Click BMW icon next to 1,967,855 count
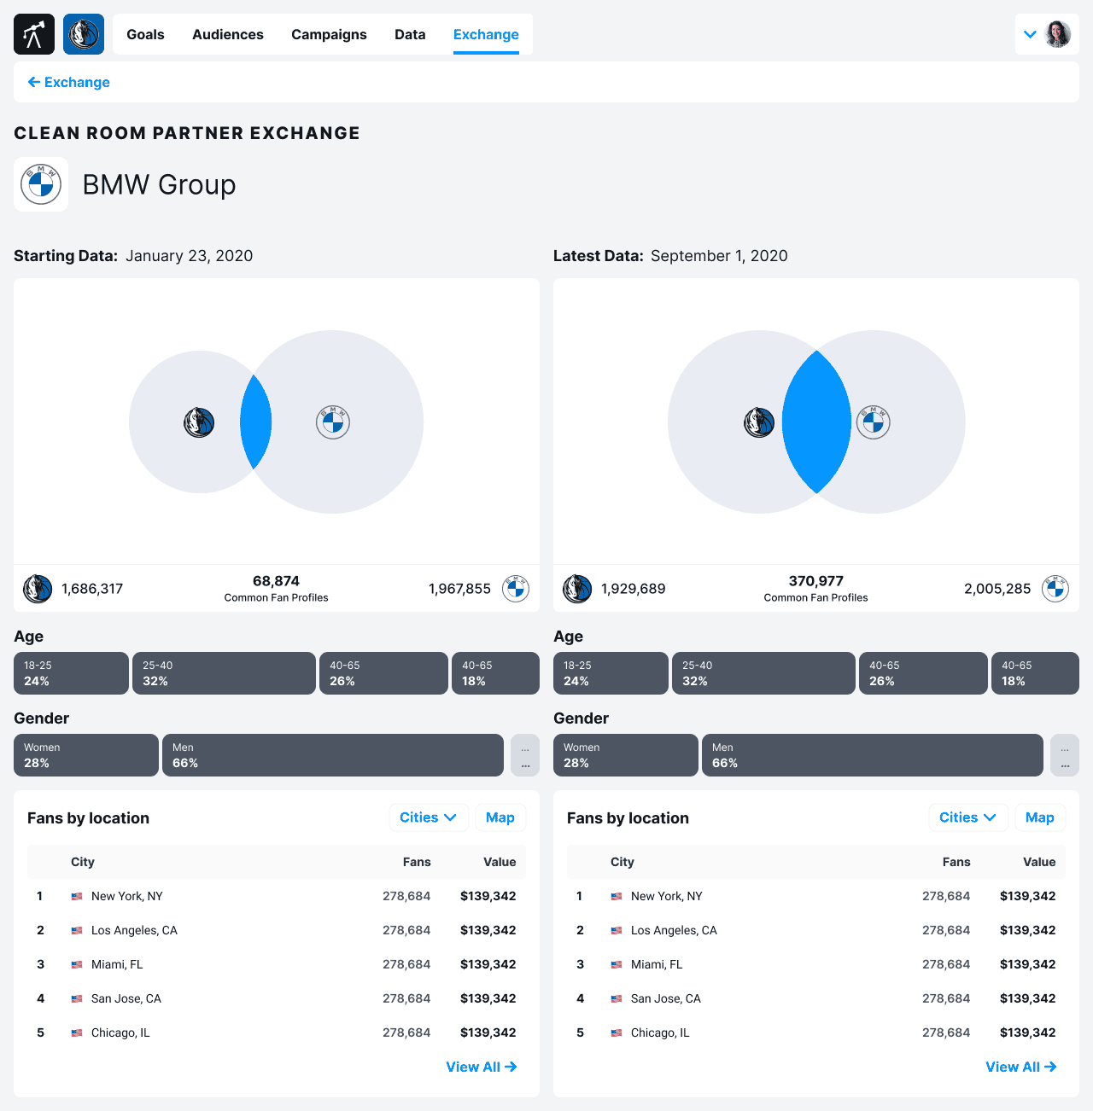 (516, 589)
